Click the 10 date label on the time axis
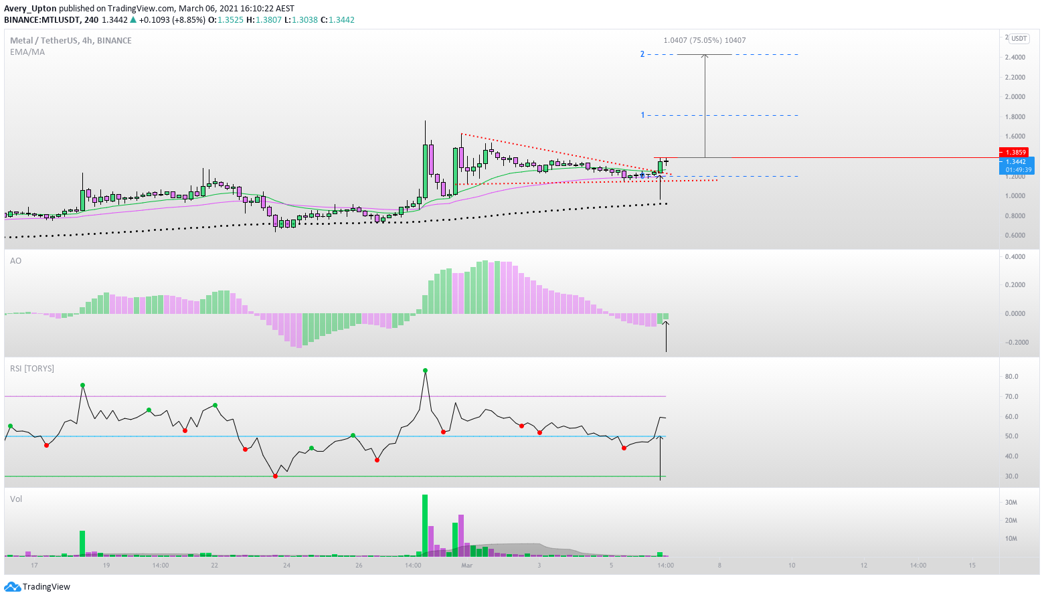 (x=792, y=566)
